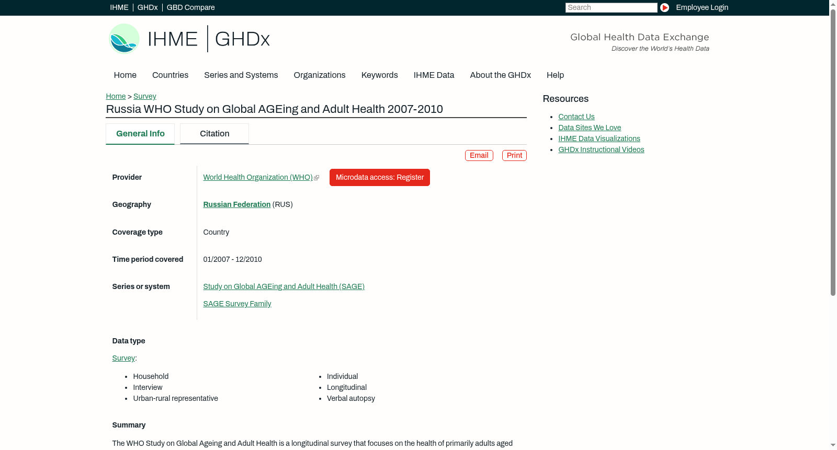
Task: Open the GHDx Instructional Videos link
Action: coord(601,150)
